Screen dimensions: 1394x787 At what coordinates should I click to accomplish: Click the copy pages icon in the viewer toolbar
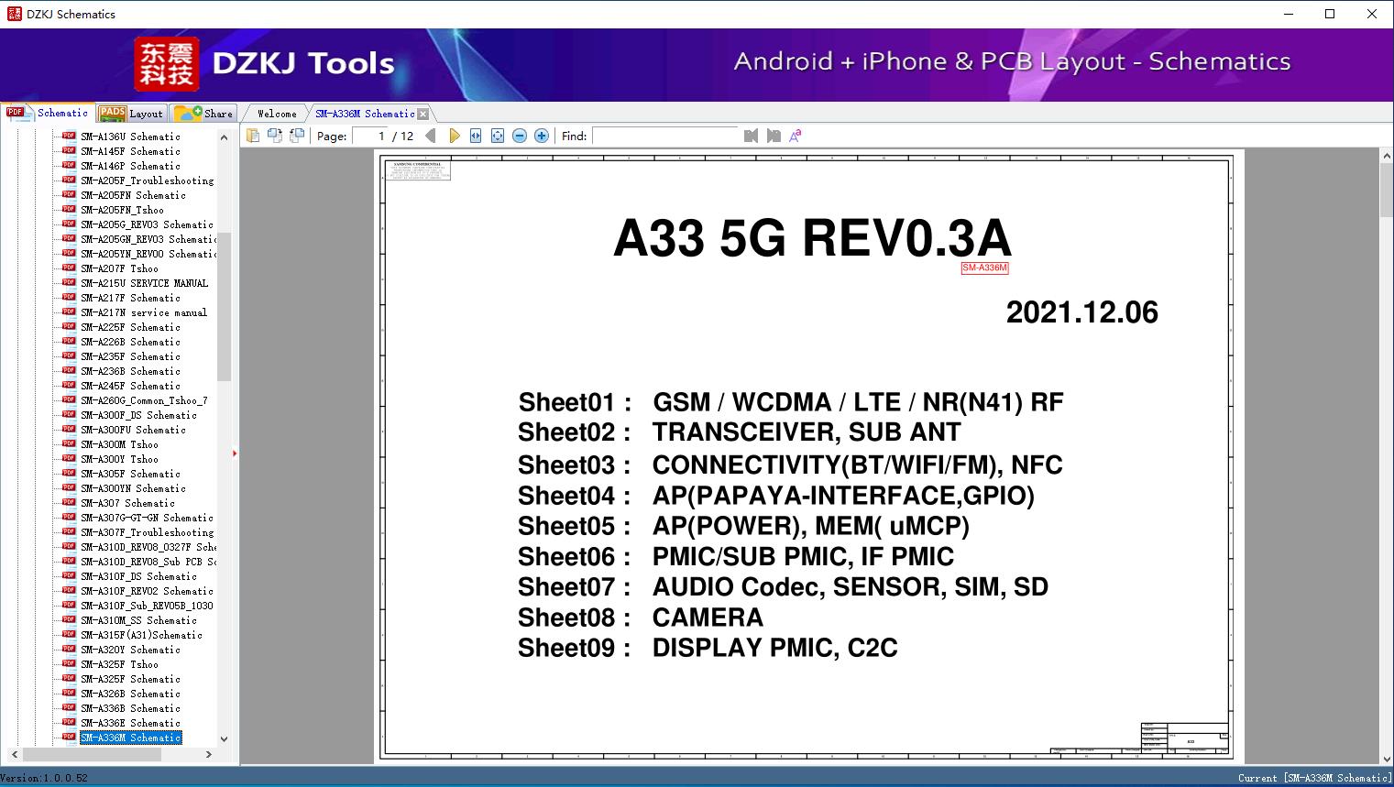(252, 136)
